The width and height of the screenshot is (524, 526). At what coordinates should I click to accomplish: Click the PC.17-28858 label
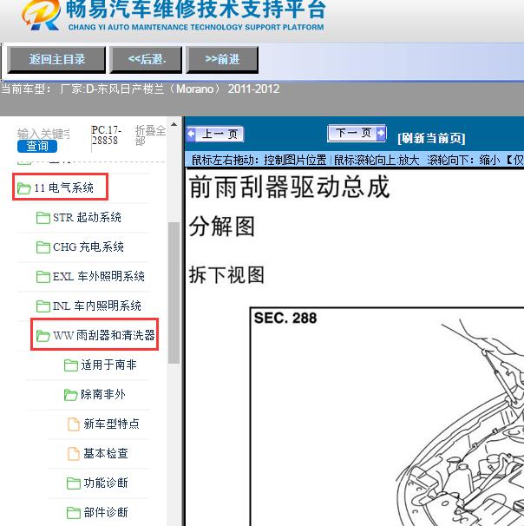(107, 135)
